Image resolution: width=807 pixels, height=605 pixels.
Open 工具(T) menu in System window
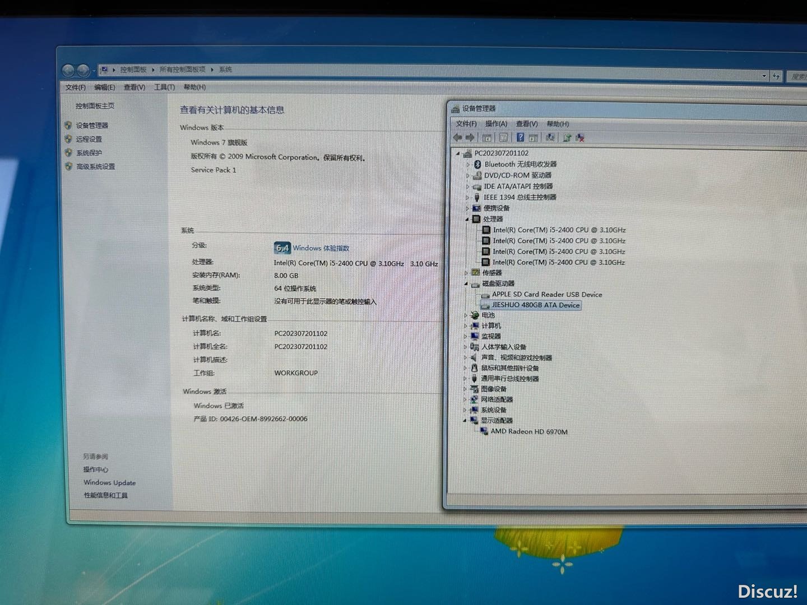click(164, 87)
